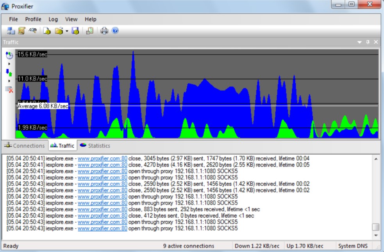Click the 1.99 KB/sec graph label
Image resolution: width=384 pixels, height=252 pixels.
32,128
